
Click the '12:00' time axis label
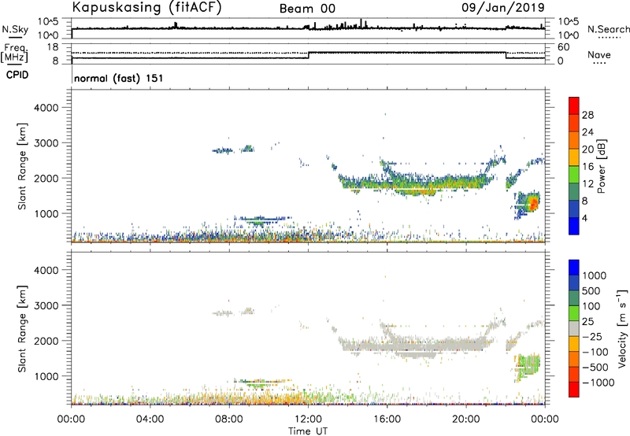tap(308, 419)
